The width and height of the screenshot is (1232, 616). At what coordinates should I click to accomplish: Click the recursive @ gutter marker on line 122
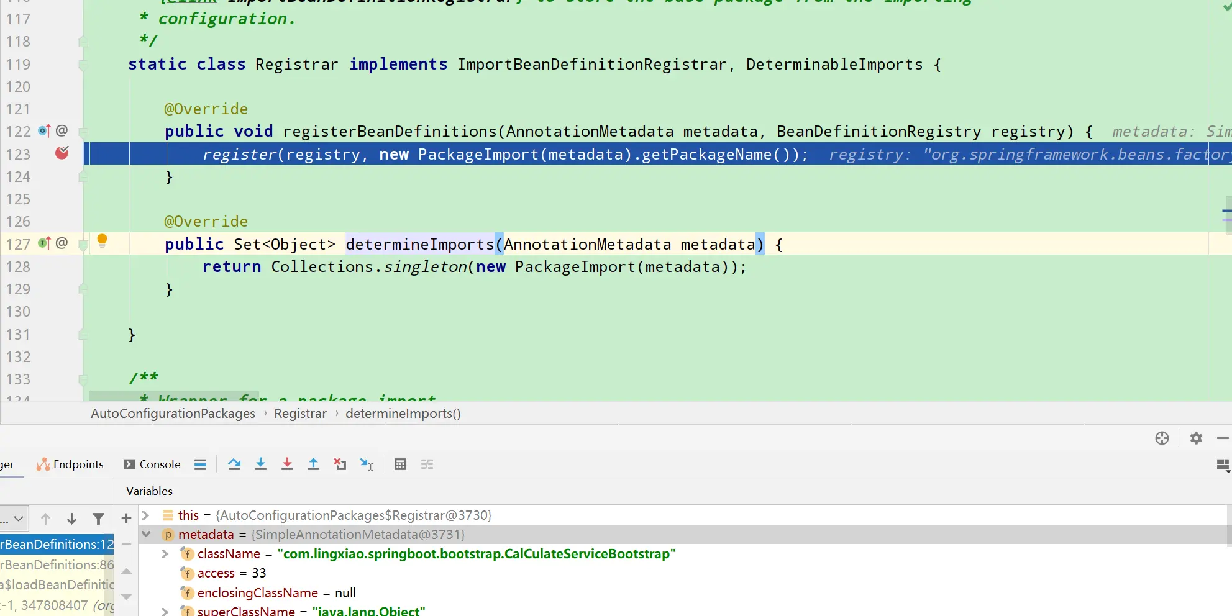click(x=62, y=130)
